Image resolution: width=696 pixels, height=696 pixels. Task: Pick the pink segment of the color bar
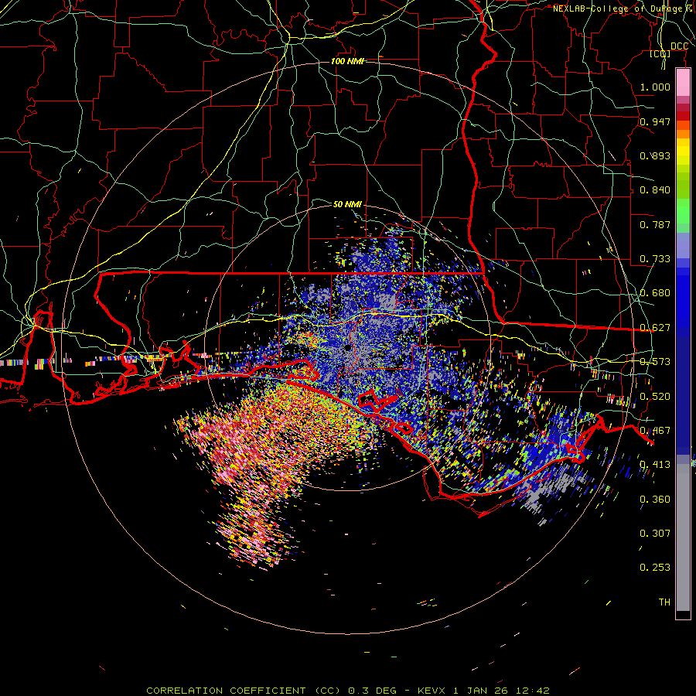click(x=683, y=83)
